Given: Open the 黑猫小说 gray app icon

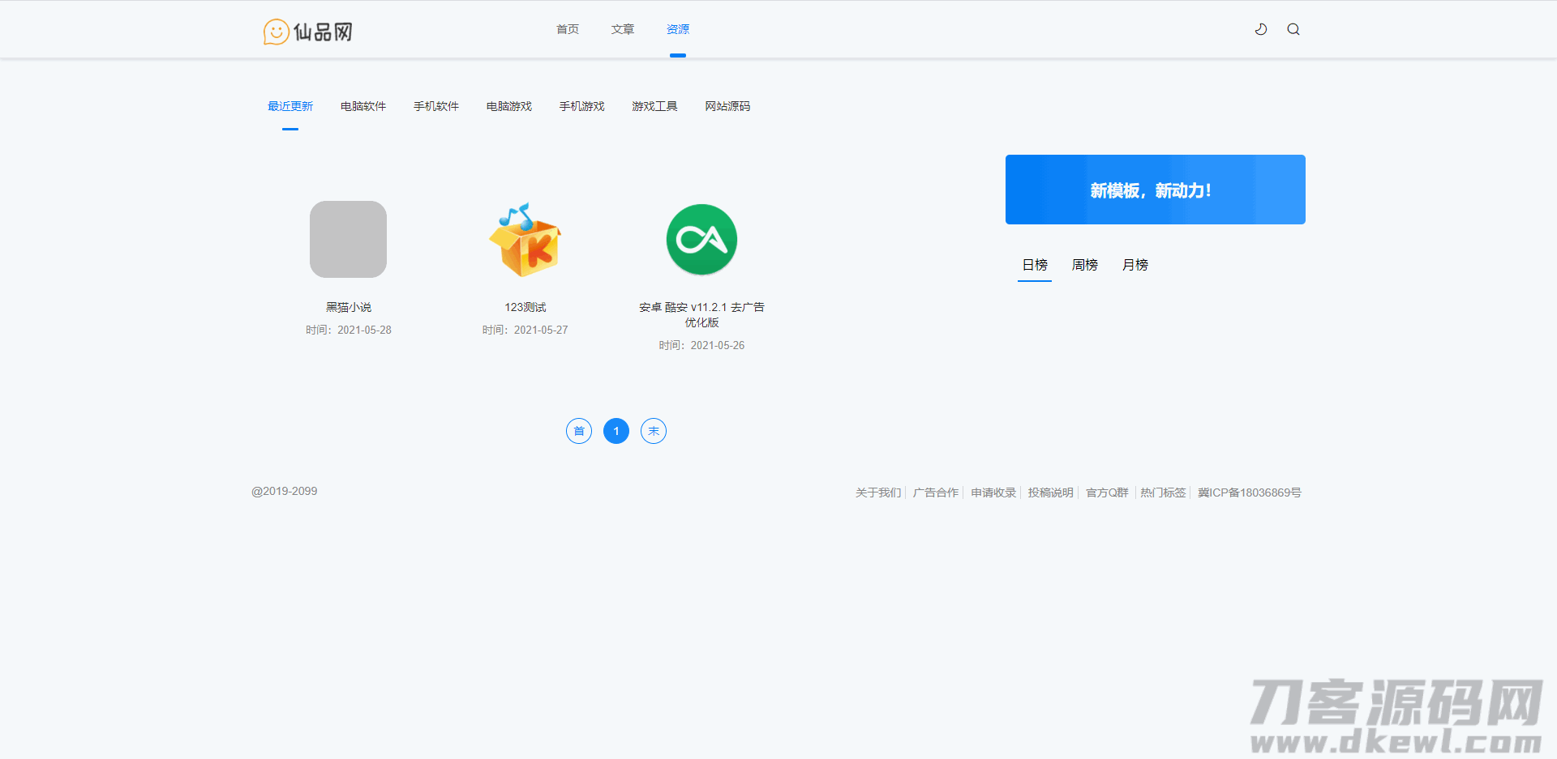Looking at the screenshot, I should [348, 239].
